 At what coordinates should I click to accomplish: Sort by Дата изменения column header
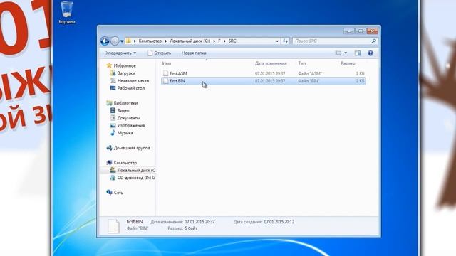point(271,63)
